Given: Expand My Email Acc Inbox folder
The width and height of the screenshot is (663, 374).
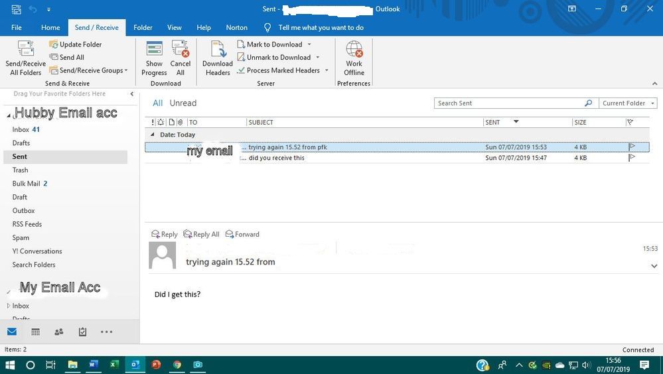Looking at the screenshot, I should (x=9, y=306).
